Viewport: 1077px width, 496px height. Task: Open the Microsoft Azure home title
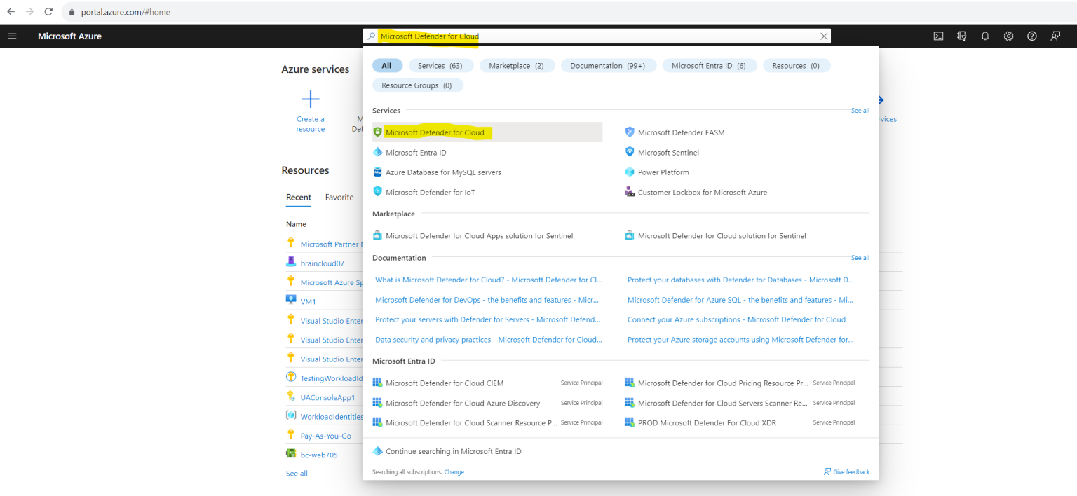[x=69, y=36]
